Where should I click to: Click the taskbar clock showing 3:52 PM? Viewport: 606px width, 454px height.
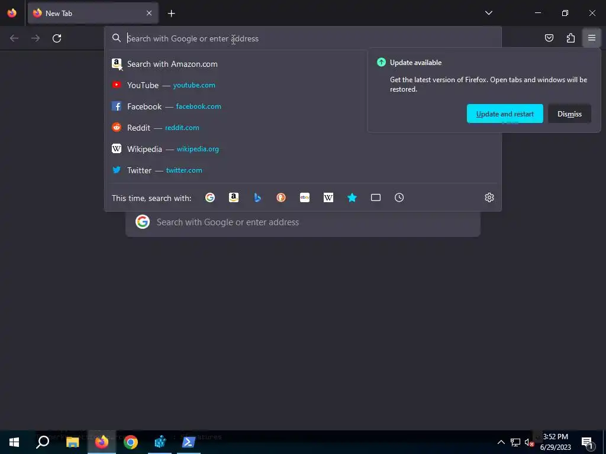click(556, 442)
